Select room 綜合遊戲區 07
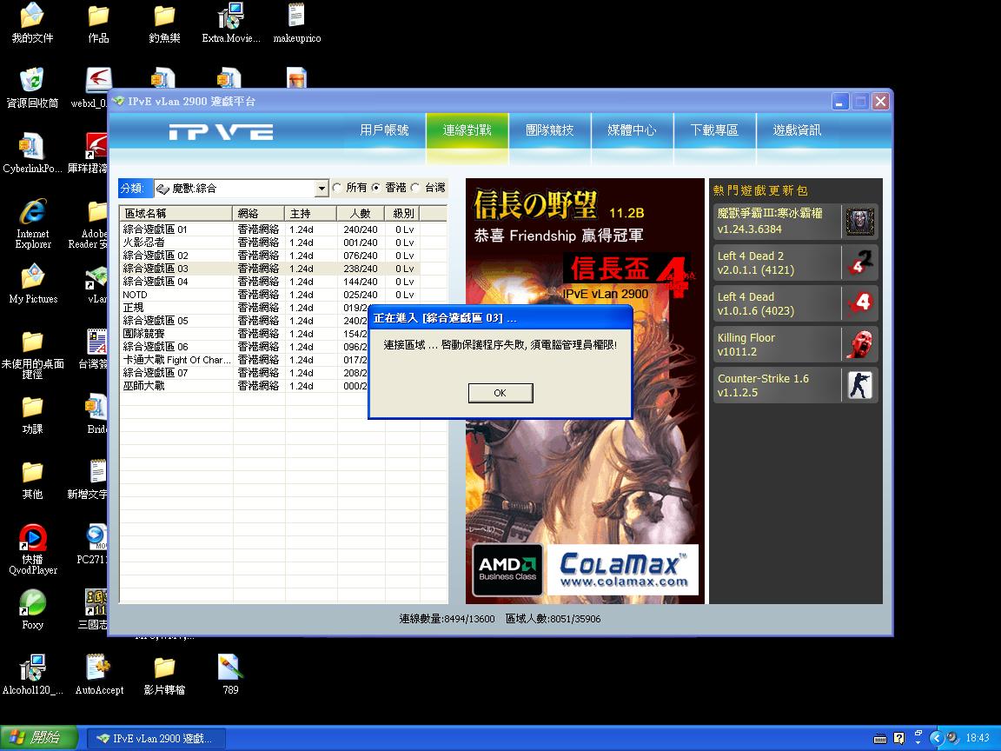 click(244, 372)
